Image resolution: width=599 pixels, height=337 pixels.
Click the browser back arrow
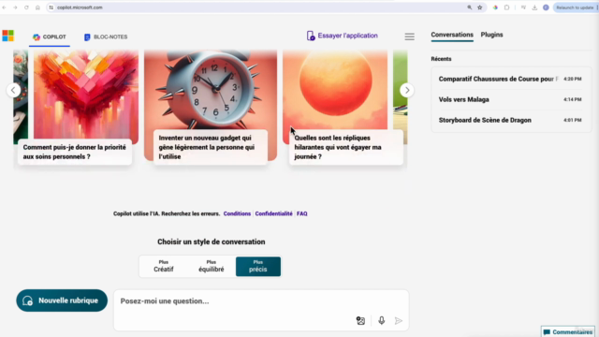4,7
